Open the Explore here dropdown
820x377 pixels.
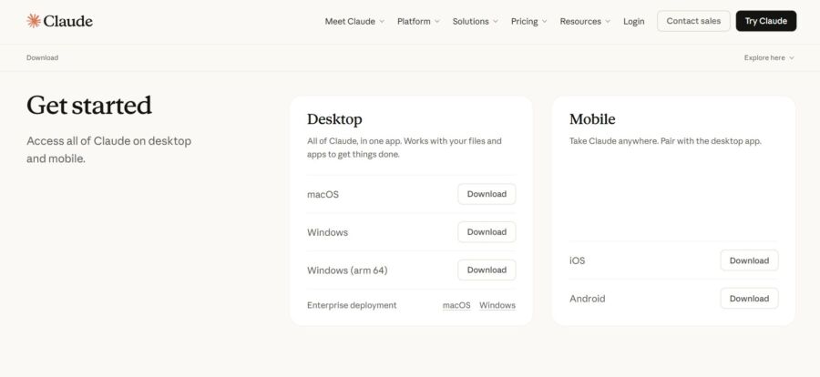769,57
